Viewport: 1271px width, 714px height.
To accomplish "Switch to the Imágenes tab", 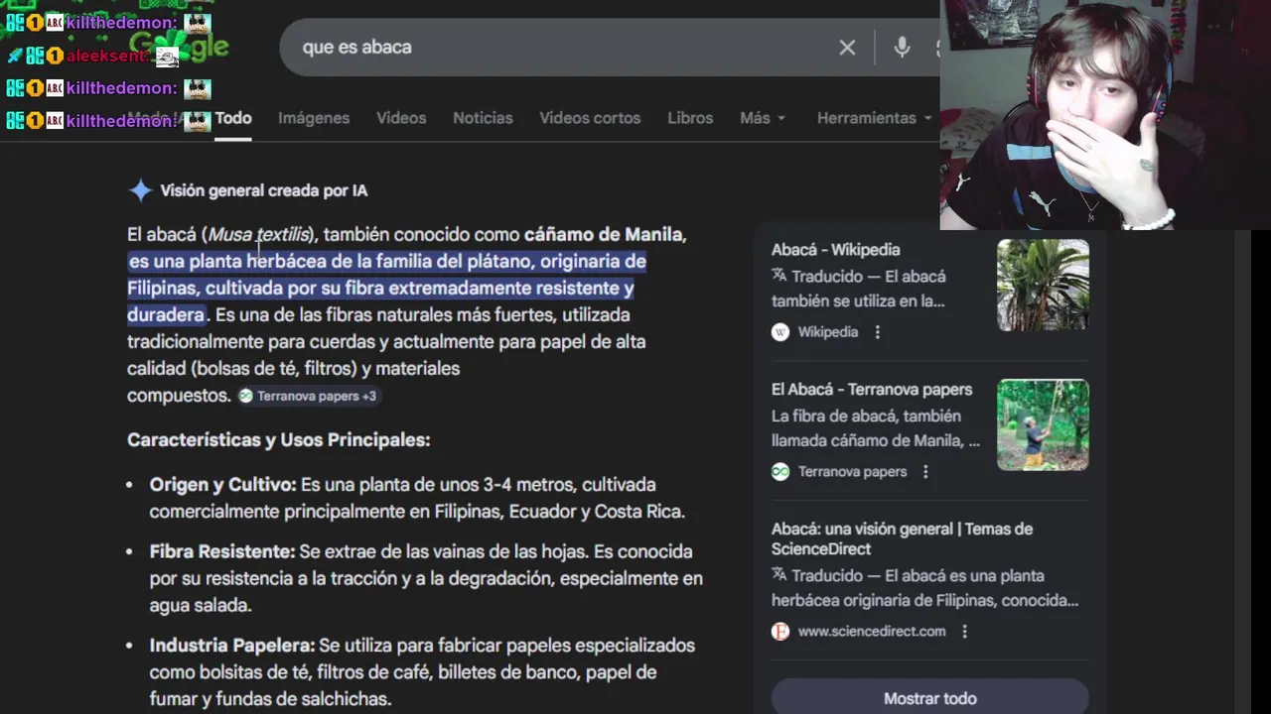I will click(x=314, y=118).
